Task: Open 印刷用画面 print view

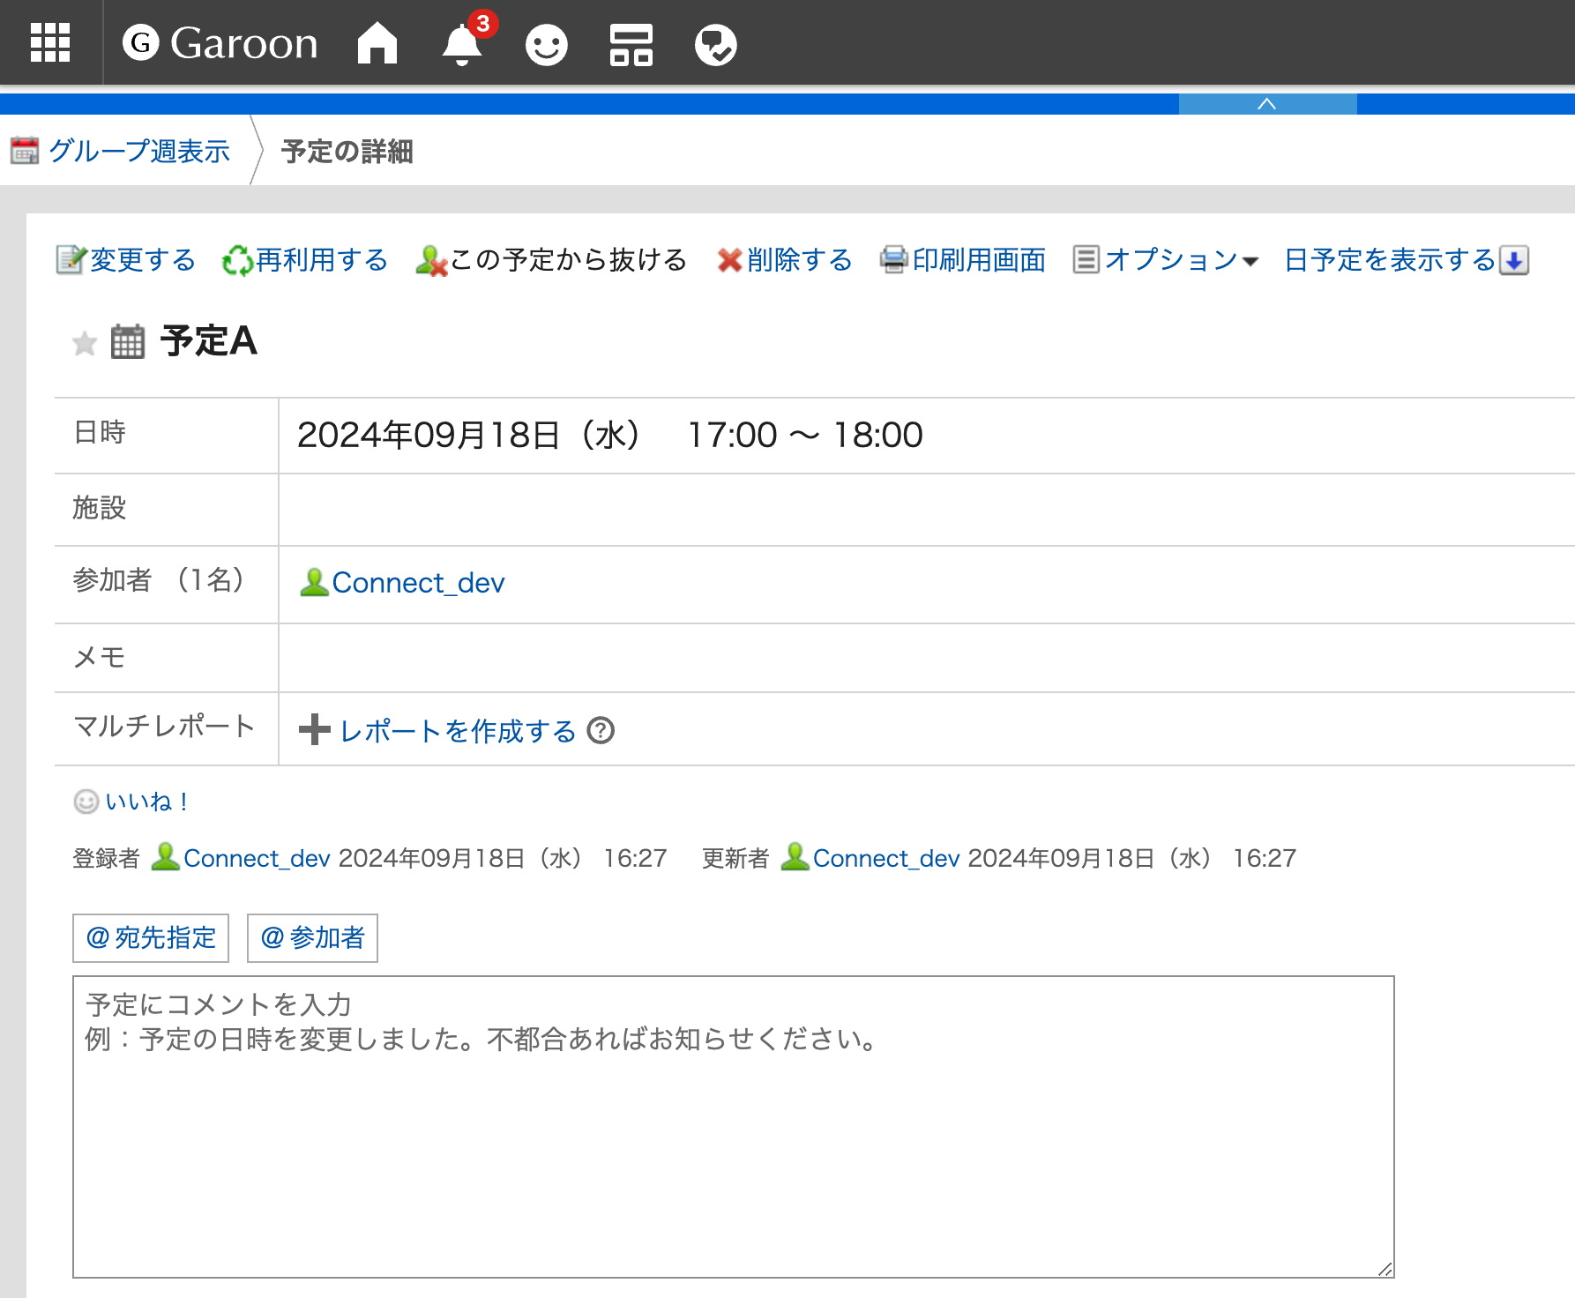Action: tap(979, 260)
